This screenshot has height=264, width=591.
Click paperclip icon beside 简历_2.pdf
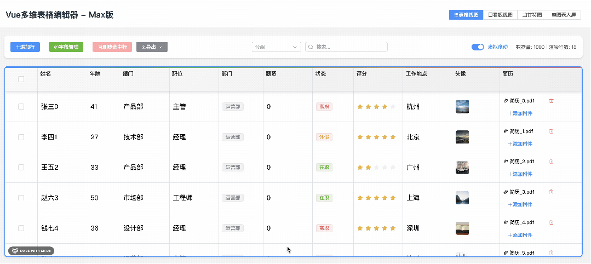[506, 162]
